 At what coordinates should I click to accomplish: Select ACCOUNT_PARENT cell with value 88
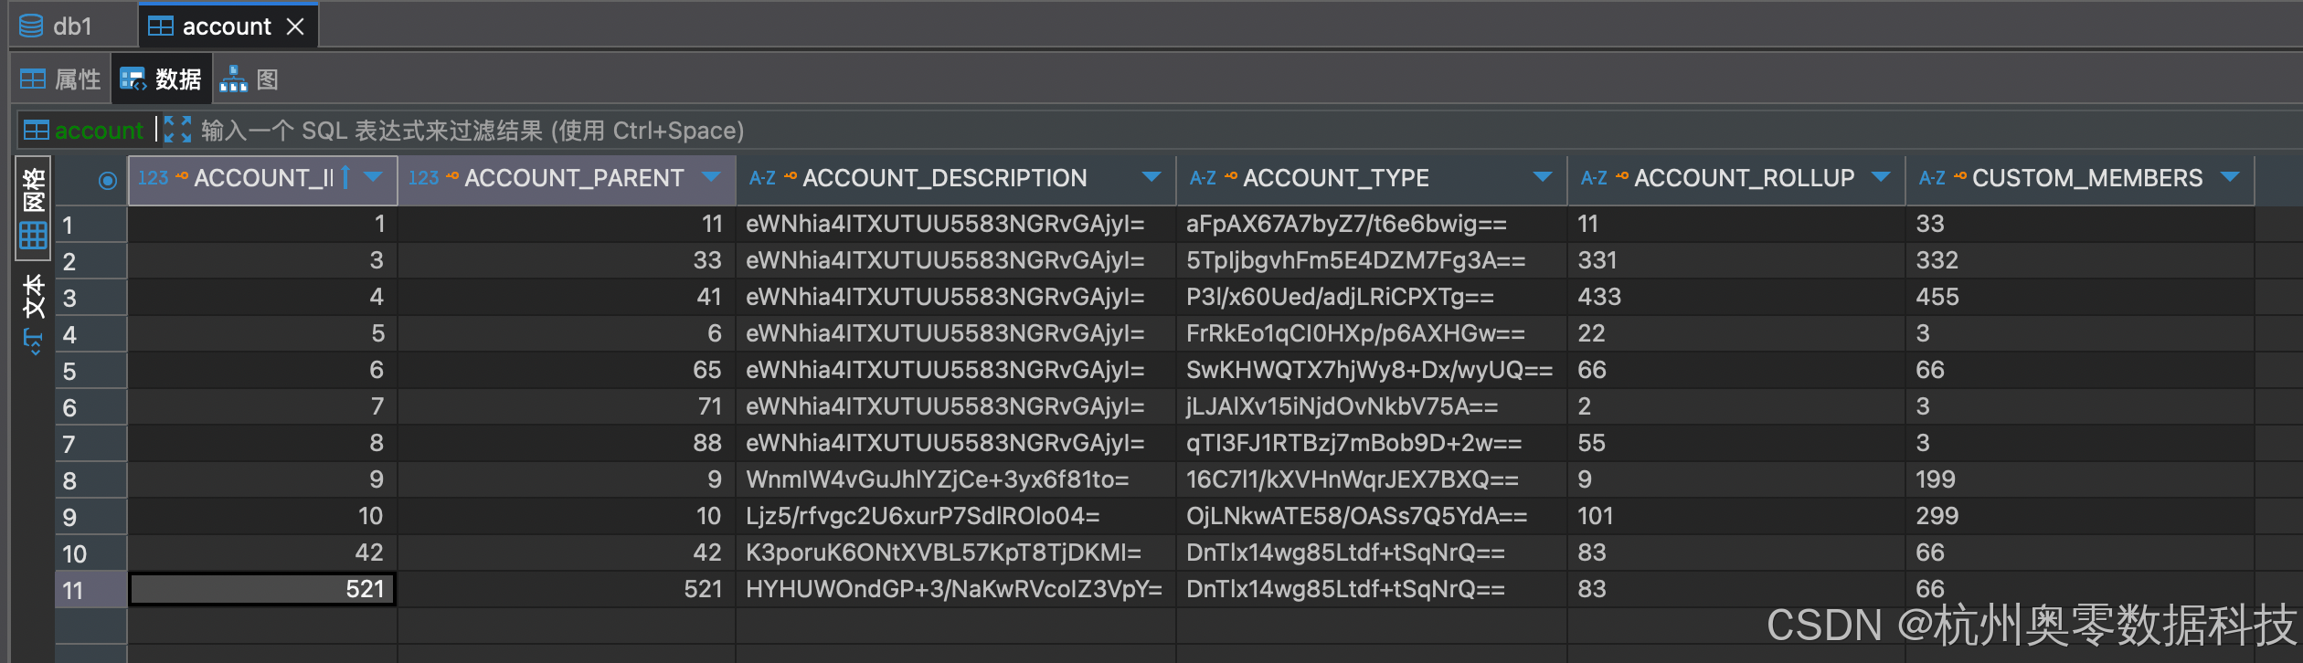pyautogui.click(x=567, y=443)
